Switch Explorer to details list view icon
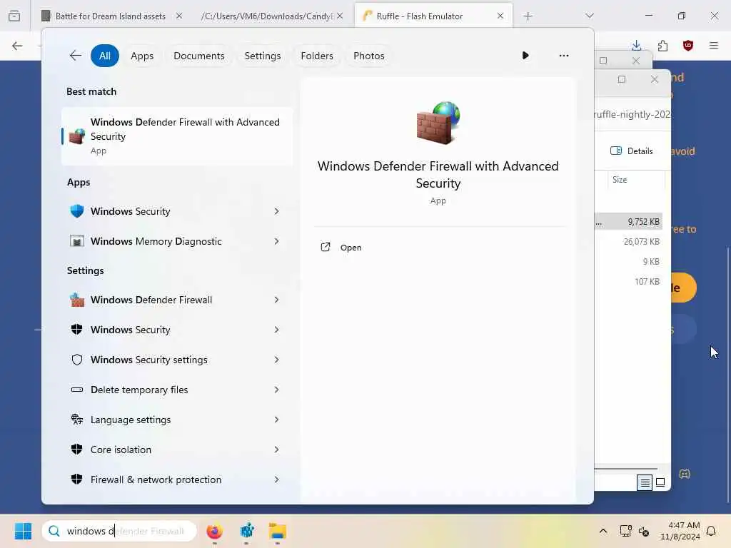The image size is (731, 548). coord(645,482)
